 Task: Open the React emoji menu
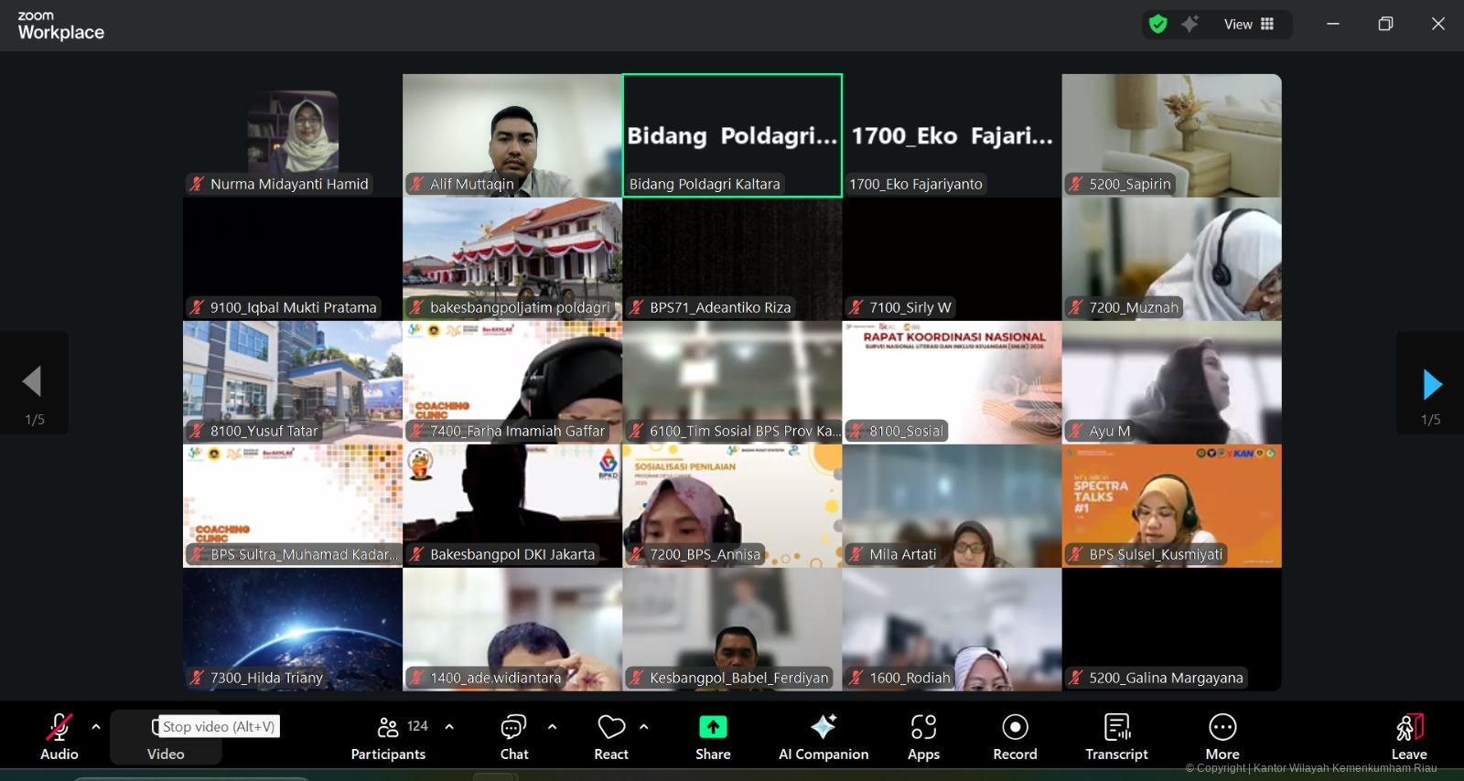point(611,737)
